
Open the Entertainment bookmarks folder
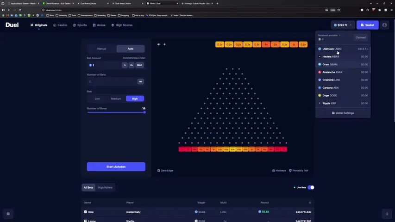(x=85, y=15)
